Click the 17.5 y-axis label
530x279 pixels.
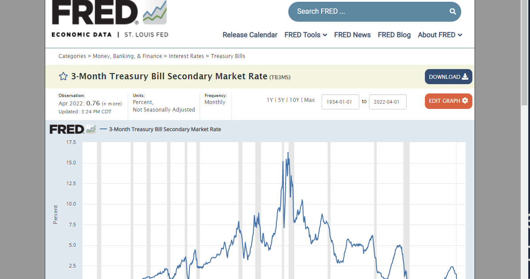(71, 142)
